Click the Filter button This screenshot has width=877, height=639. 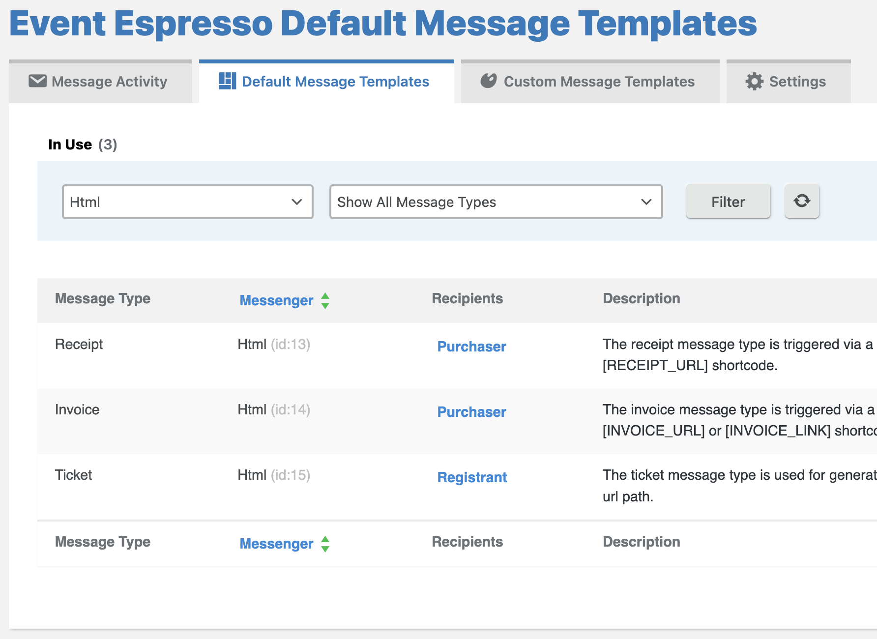728,201
